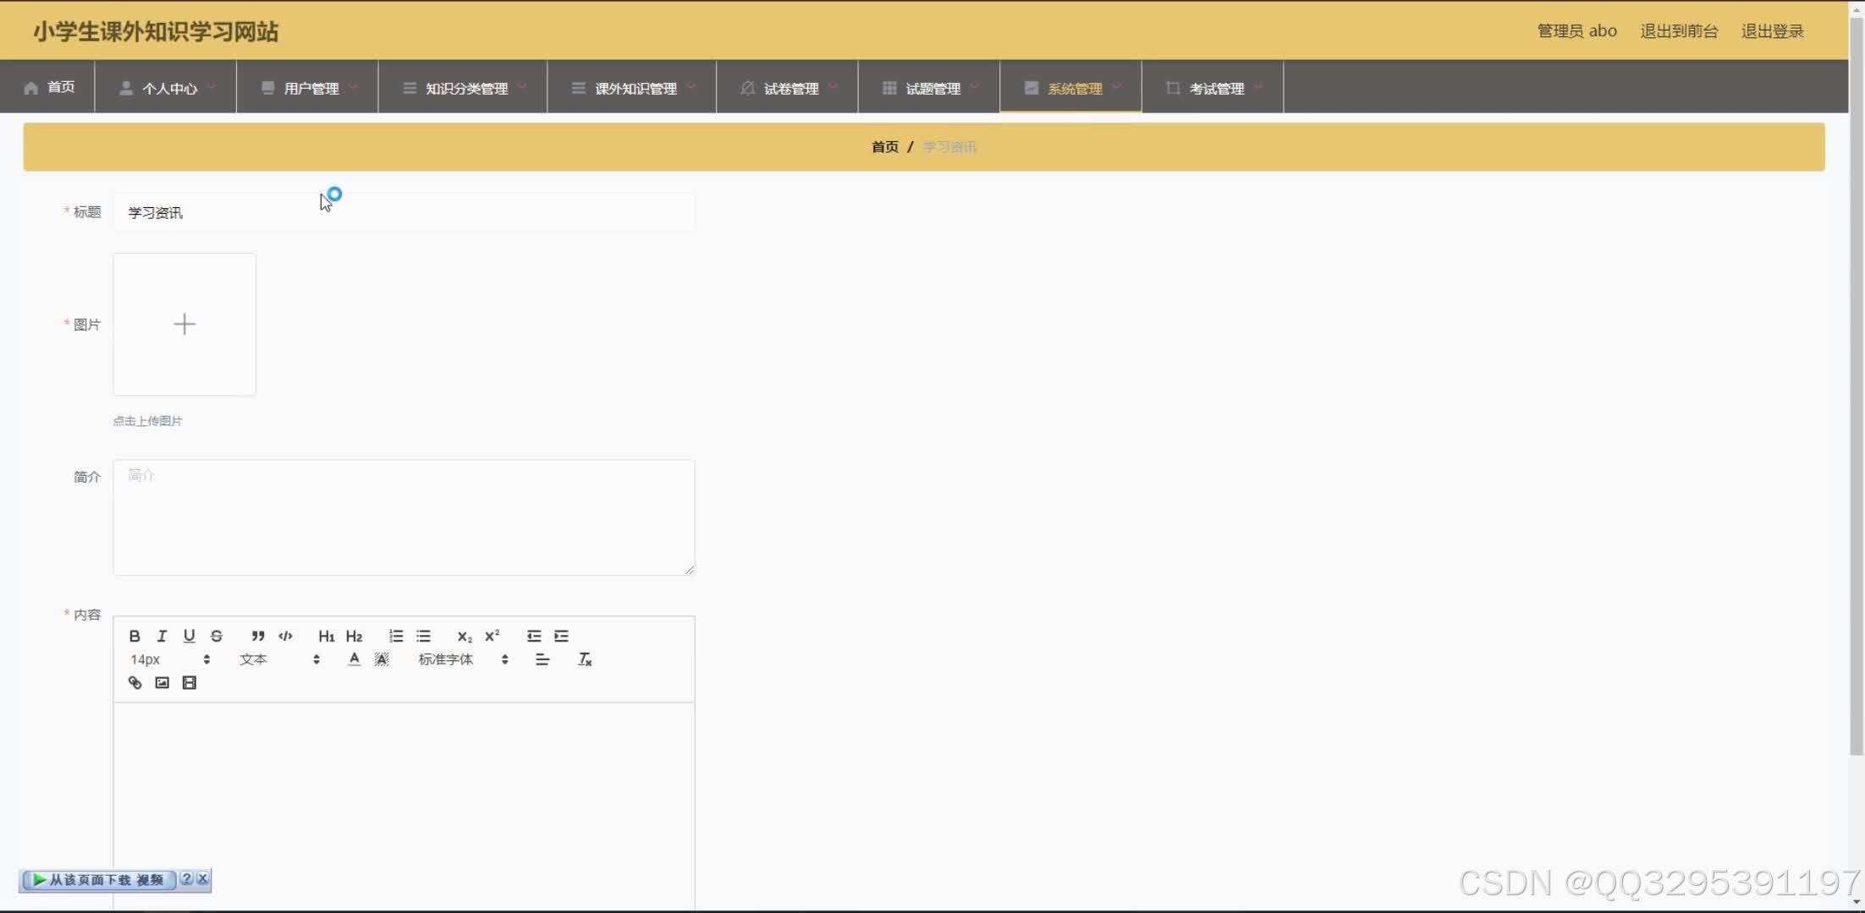Expand the 个人中心 menu
1865x913 pixels.
coord(166,87)
